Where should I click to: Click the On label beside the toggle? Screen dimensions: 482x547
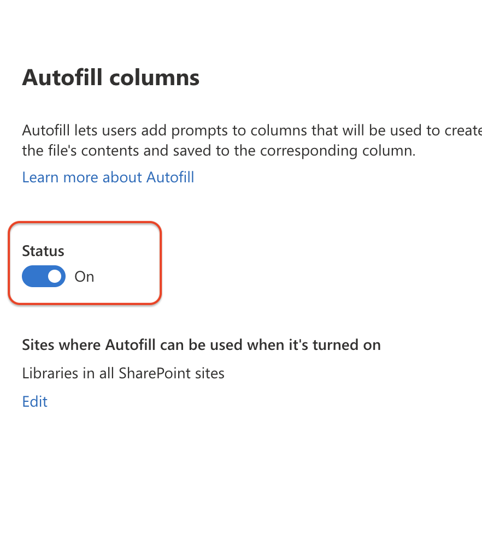coord(84,277)
